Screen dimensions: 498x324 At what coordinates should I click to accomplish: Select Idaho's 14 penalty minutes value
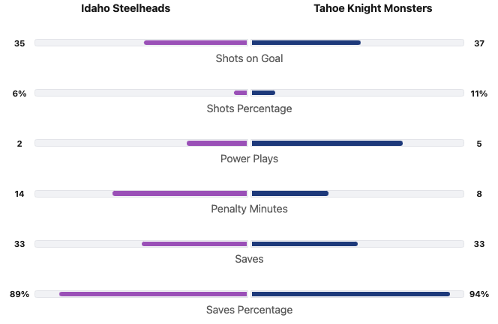[19, 194]
